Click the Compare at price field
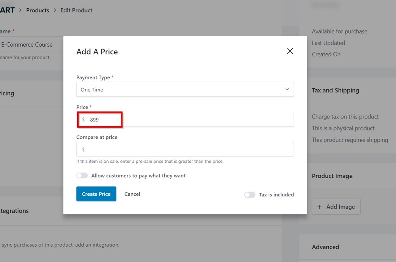This screenshot has height=262, width=396. [185, 149]
